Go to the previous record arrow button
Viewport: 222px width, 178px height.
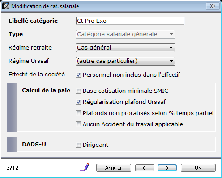tap(145, 168)
